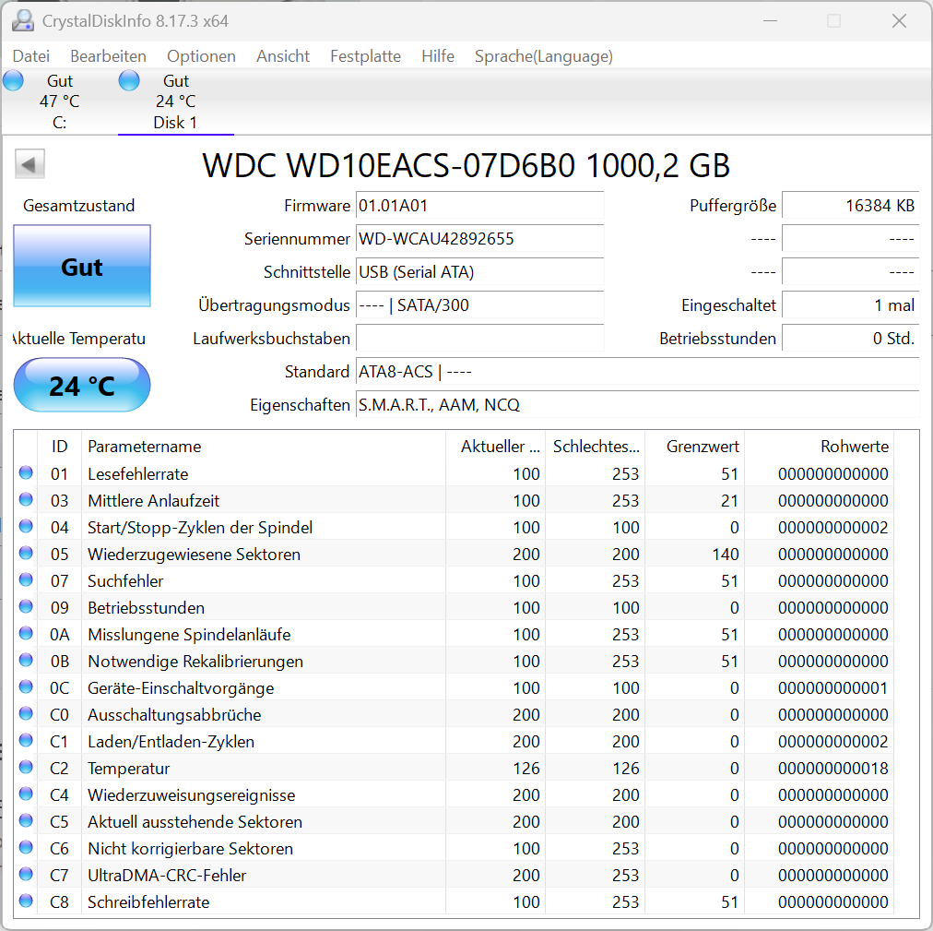
Task: Click the Firmware field 01.01A01
Action: [479, 206]
